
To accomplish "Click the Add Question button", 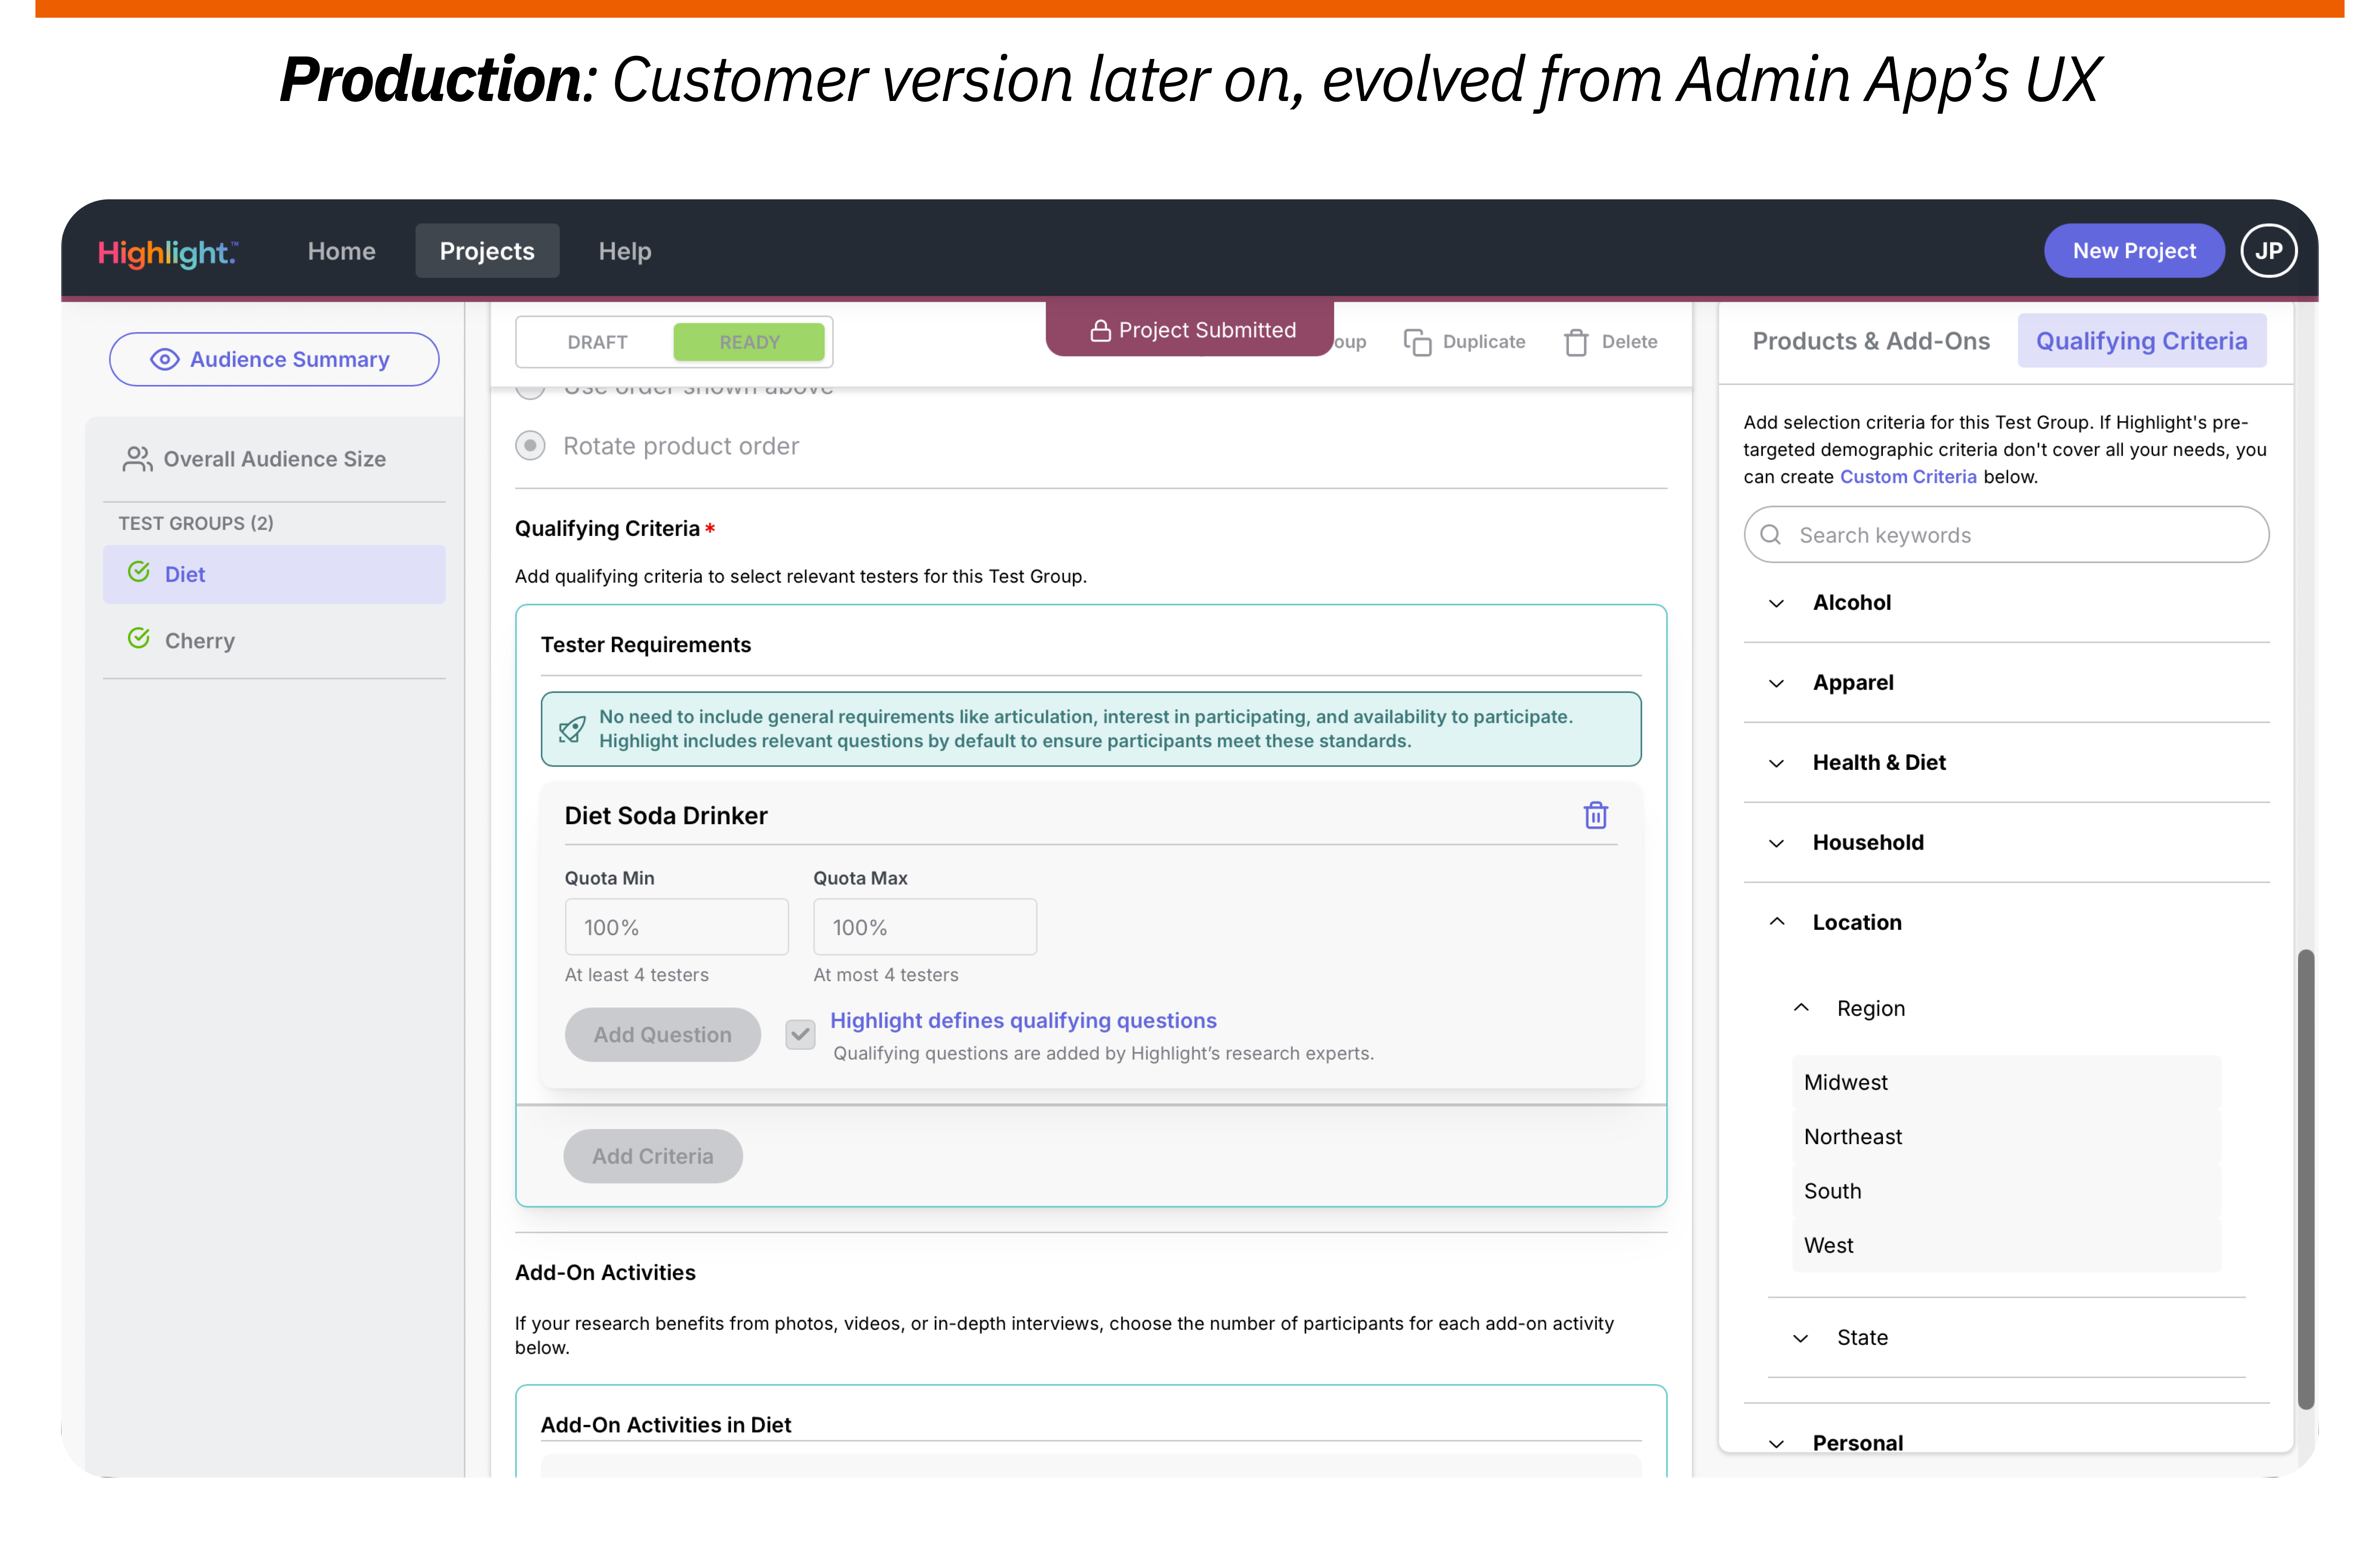I will pyautogui.click(x=662, y=1035).
